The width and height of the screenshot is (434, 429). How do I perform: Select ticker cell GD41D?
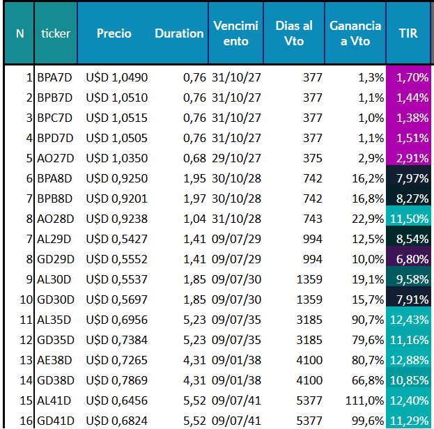coord(56,421)
